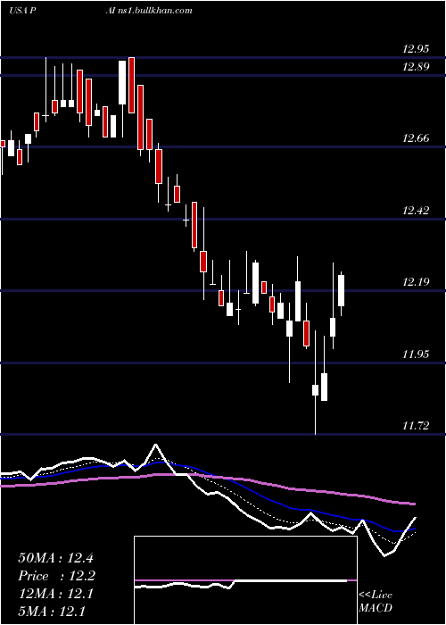Click the Live MACD label
Viewport: 446px width, 625px height.
(x=376, y=602)
